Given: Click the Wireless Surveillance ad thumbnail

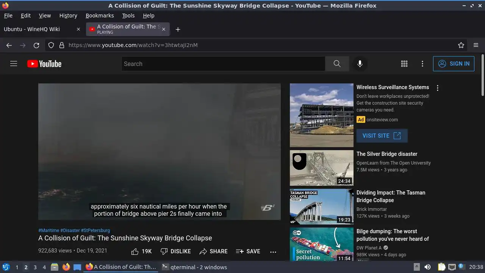Looking at the screenshot, I should 322,115.
